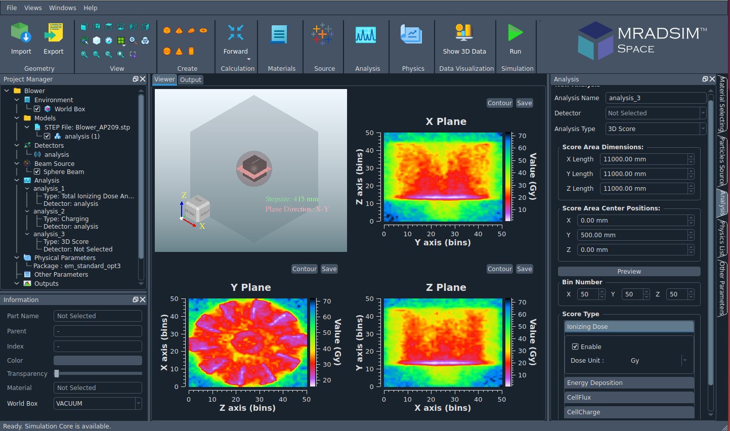Open the Physics chart icon

[x=411, y=34]
